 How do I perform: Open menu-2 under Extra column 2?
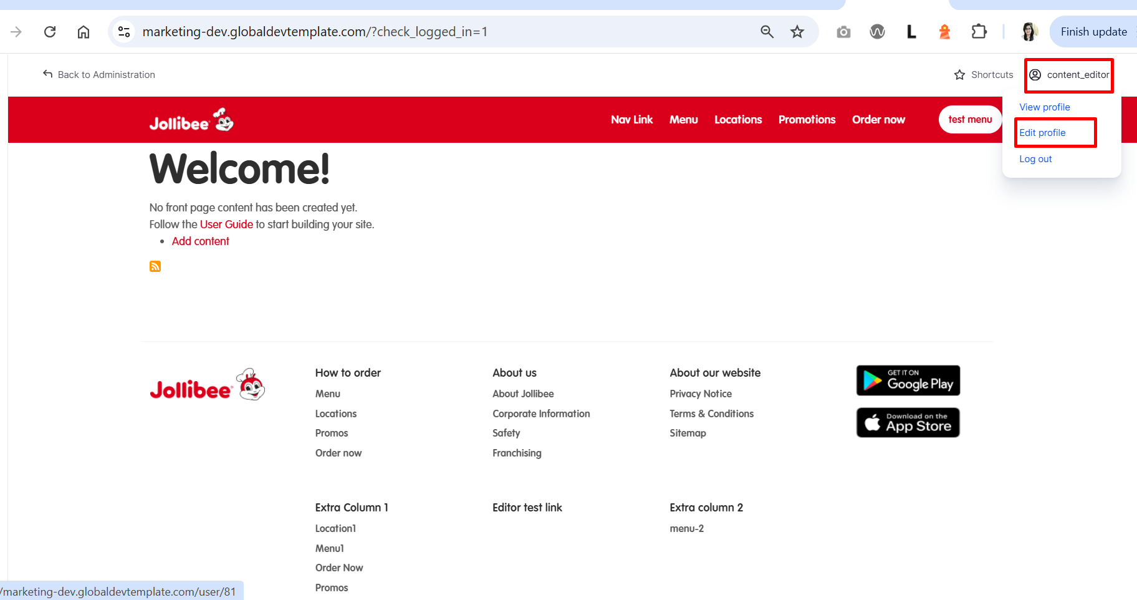pos(687,529)
